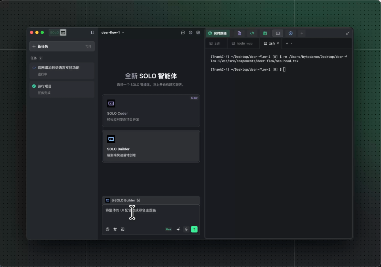This screenshot has height=267, width=381.
Task: Click the 任务 2 section header
Action: (36, 58)
